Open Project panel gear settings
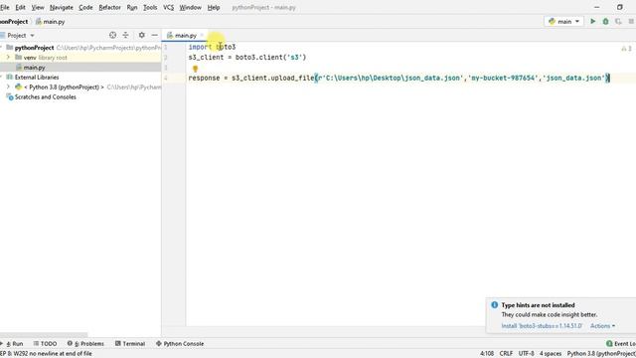The height and width of the screenshot is (358, 636). [141, 36]
